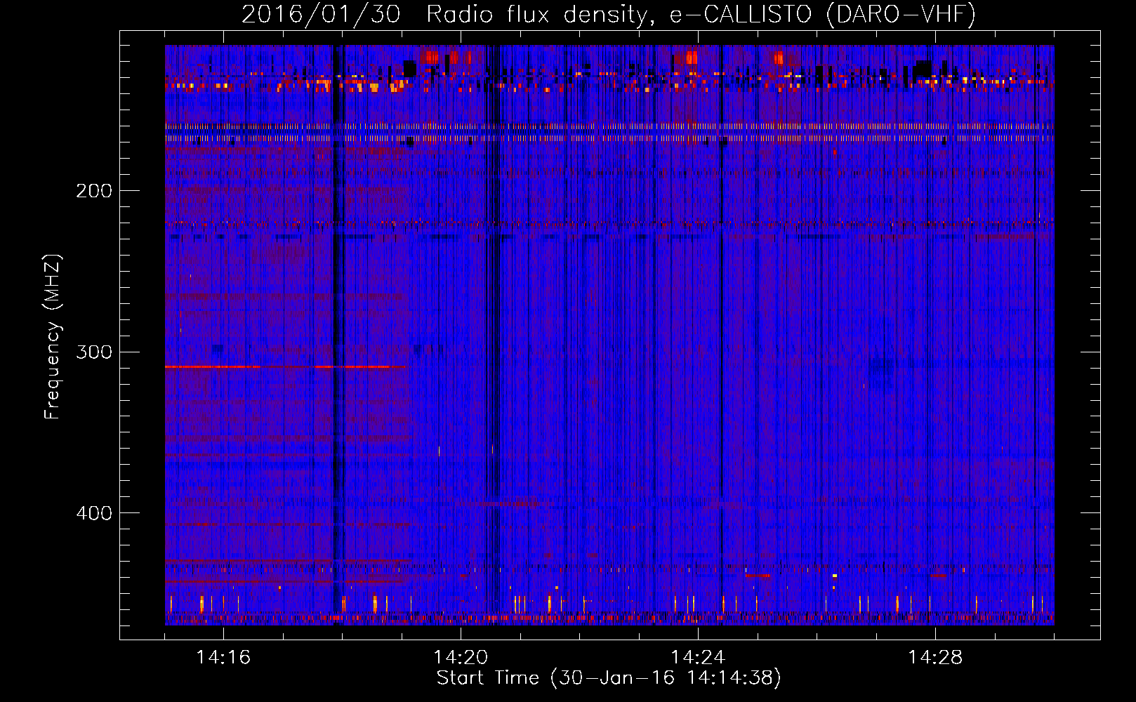The image size is (1136, 702).
Task: Click the 200 frequency tick label
Action: click(x=94, y=191)
